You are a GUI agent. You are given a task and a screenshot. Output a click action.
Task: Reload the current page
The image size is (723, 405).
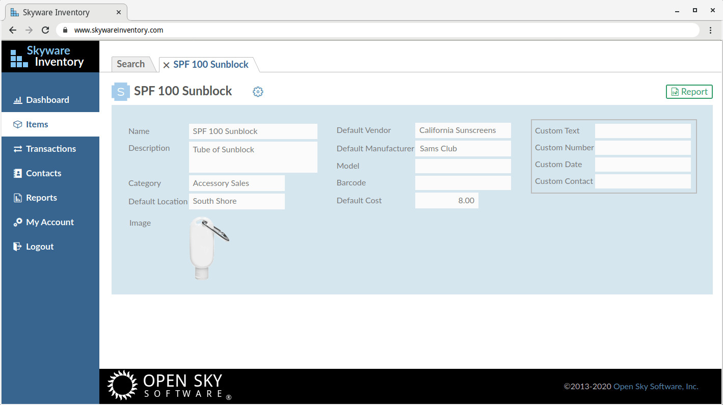[x=45, y=30]
